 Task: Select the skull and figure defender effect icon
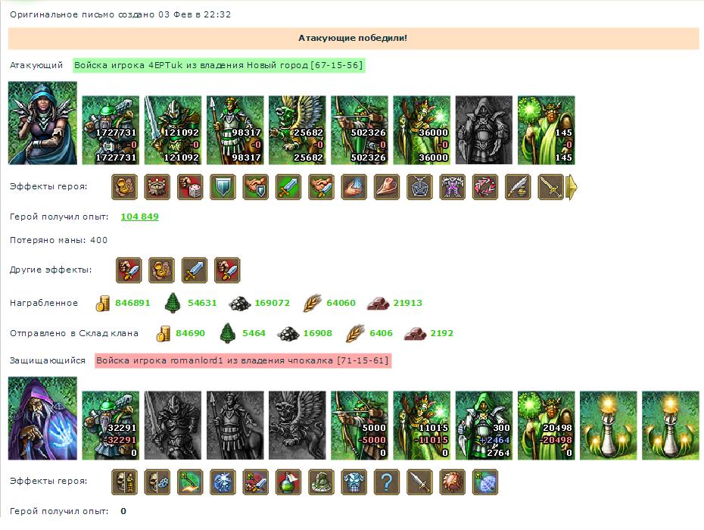tap(124, 482)
